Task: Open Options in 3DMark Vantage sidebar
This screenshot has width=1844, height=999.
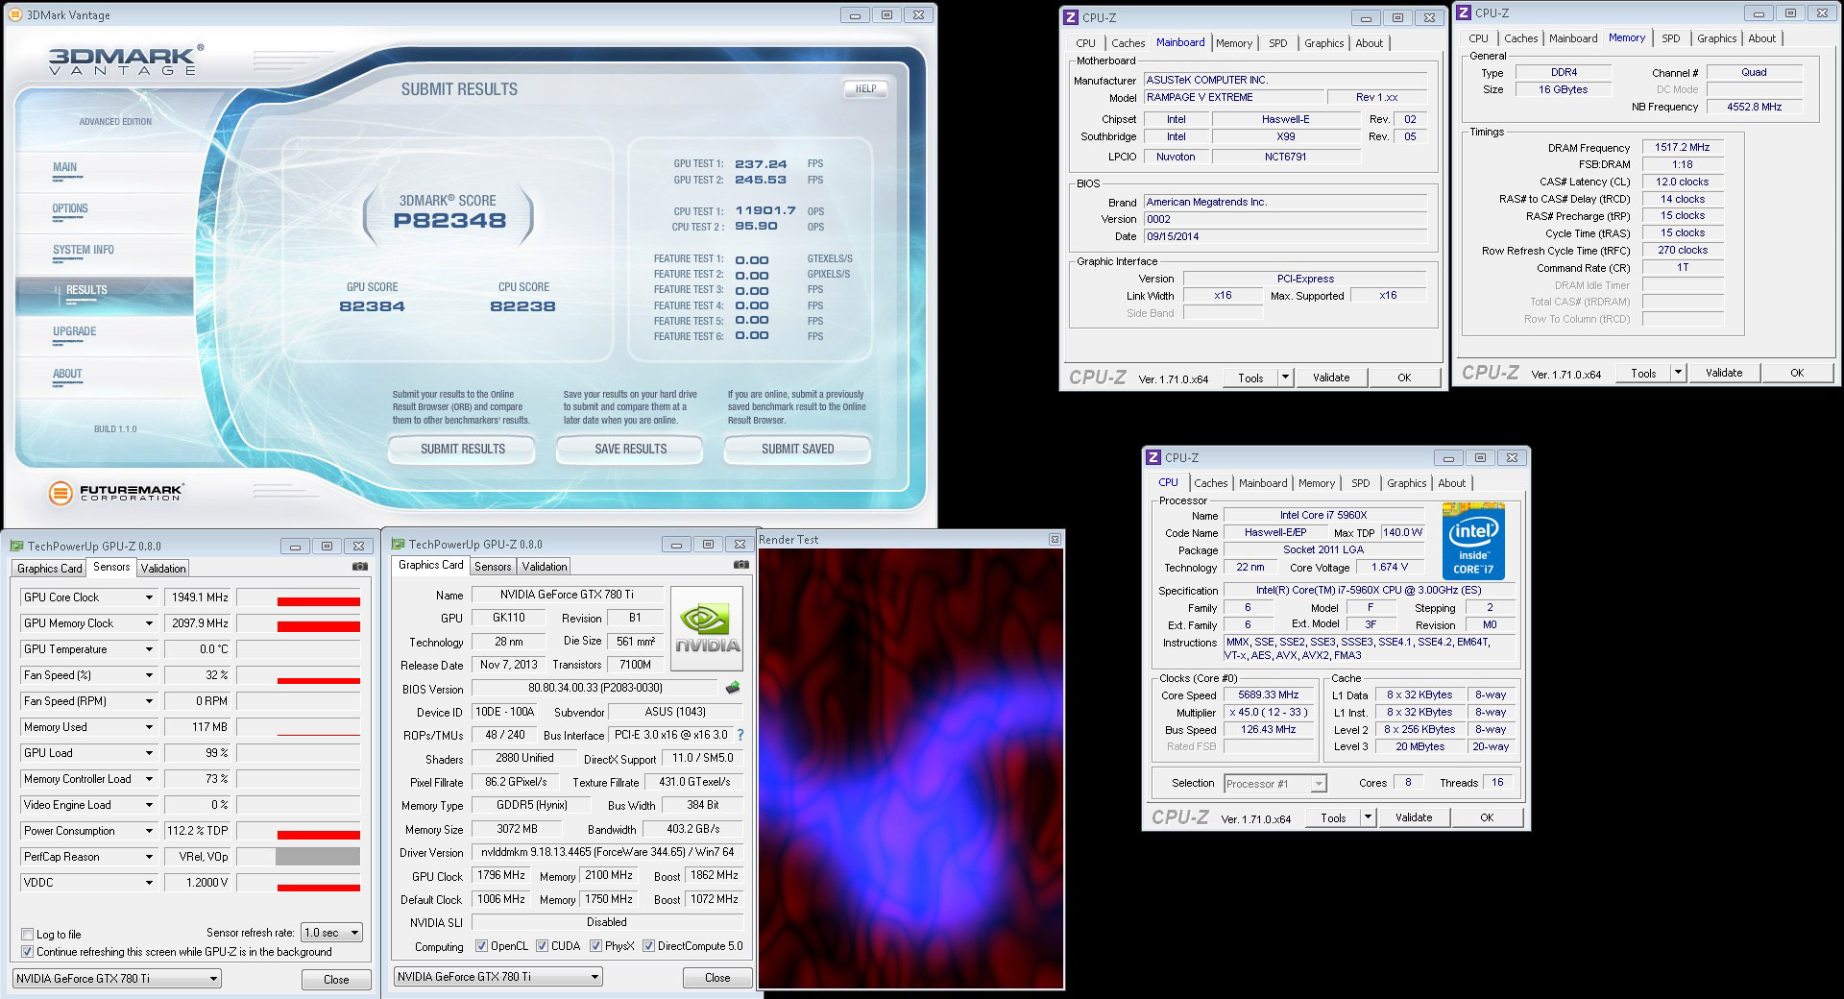Action: [70, 208]
